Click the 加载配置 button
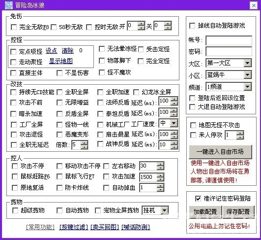Screen dimensions: 261x240 tap(205, 212)
